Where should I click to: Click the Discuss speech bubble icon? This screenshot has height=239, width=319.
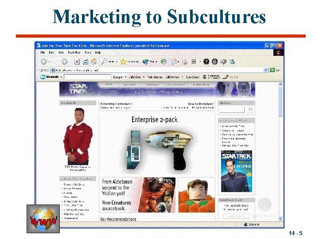coord(223,62)
